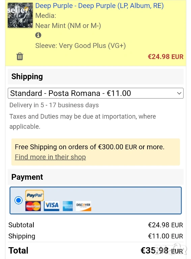Image resolution: width=191 pixels, height=259 pixels.
Task: Click the Discover card logo
Action: coord(83,206)
